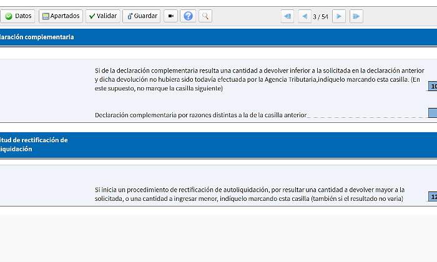This screenshot has height=262, width=437.
Task: Jump to the first page
Action: pos(287,16)
